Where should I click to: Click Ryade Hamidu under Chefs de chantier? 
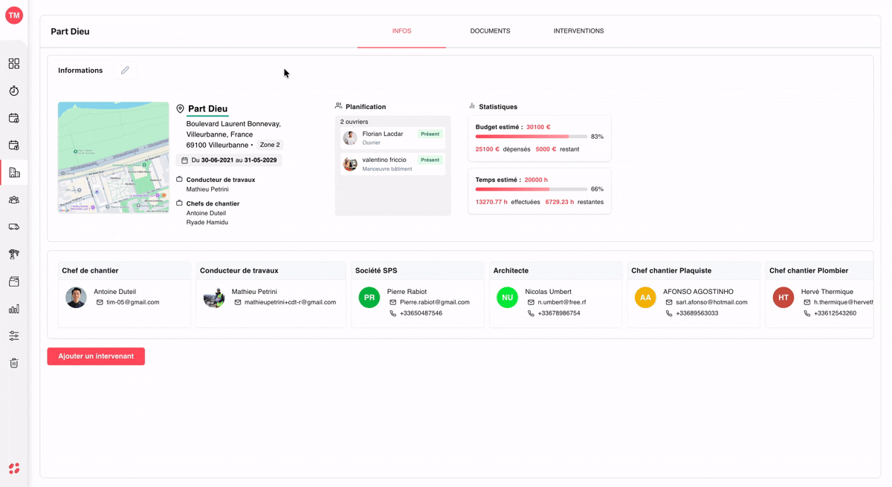[x=207, y=223]
